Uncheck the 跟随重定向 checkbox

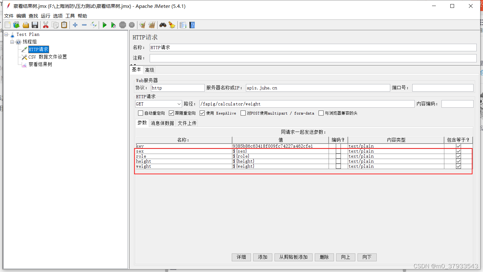171,113
